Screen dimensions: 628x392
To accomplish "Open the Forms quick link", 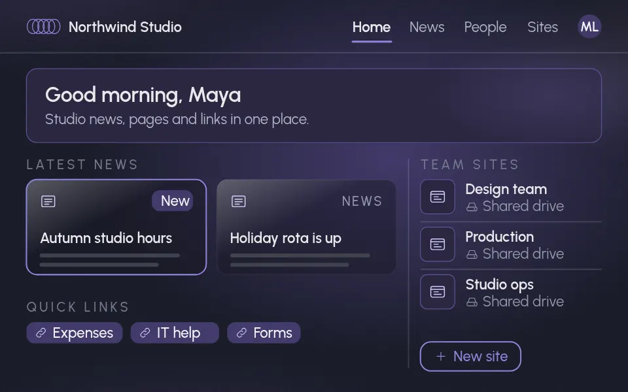I will point(264,333).
